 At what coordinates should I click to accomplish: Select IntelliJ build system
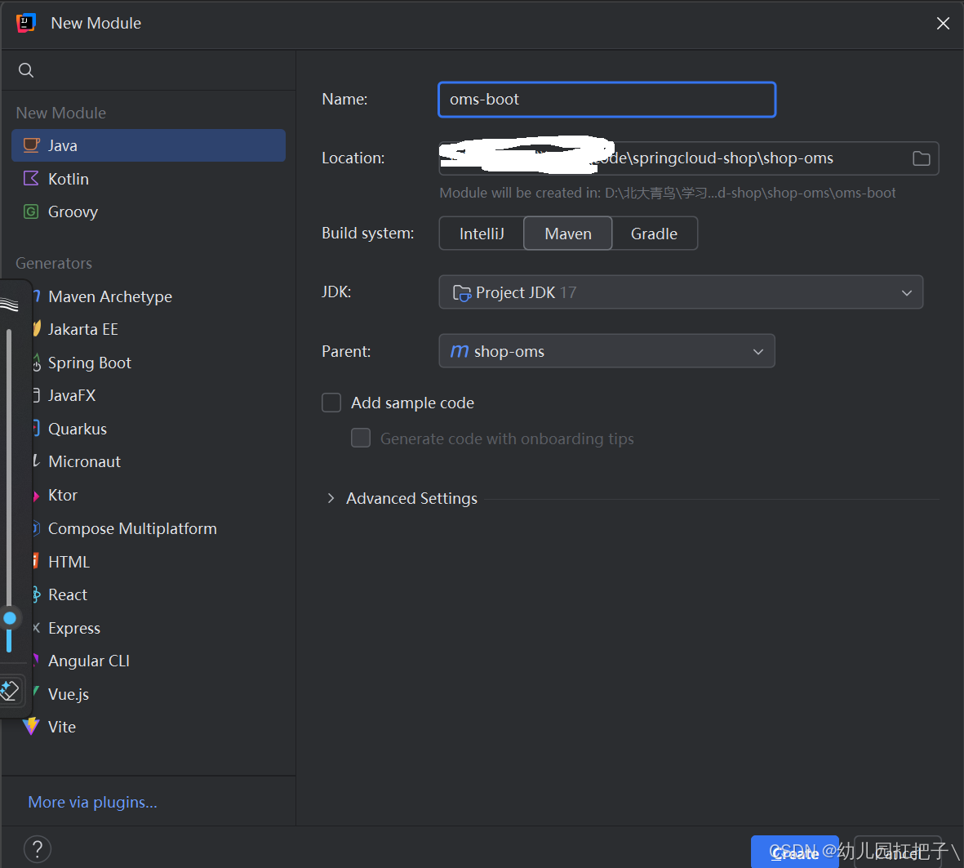(x=482, y=234)
